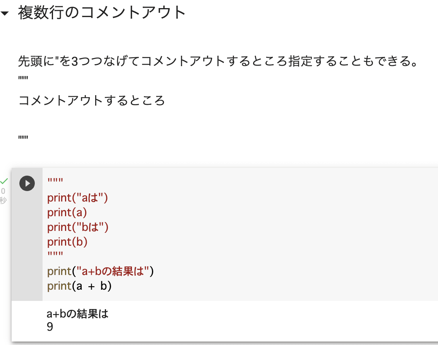Place cursor in the print(a + b) line
Image resolution: width=438 pixels, height=345 pixels.
coord(79,286)
